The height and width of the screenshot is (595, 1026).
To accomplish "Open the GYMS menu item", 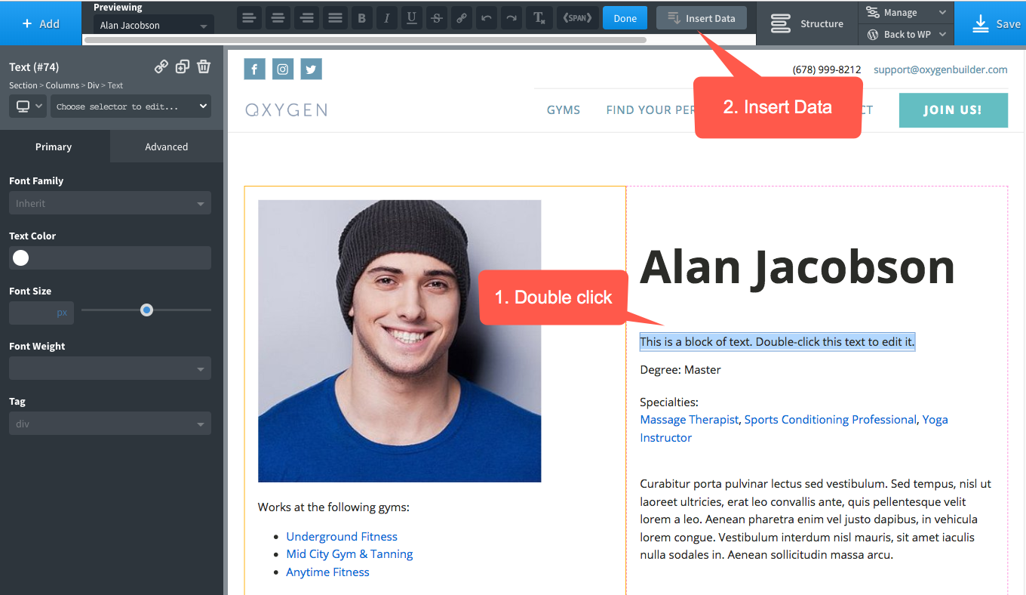I will [x=564, y=110].
